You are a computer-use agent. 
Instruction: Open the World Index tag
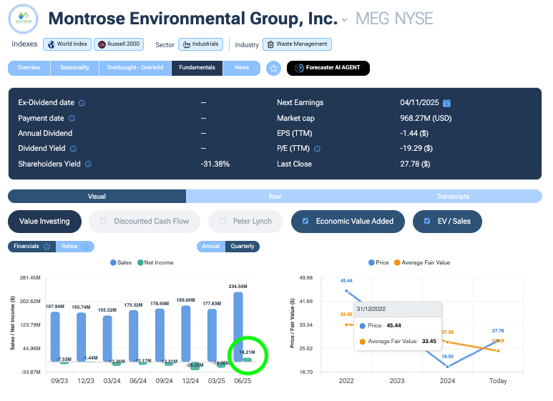(67, 44)
